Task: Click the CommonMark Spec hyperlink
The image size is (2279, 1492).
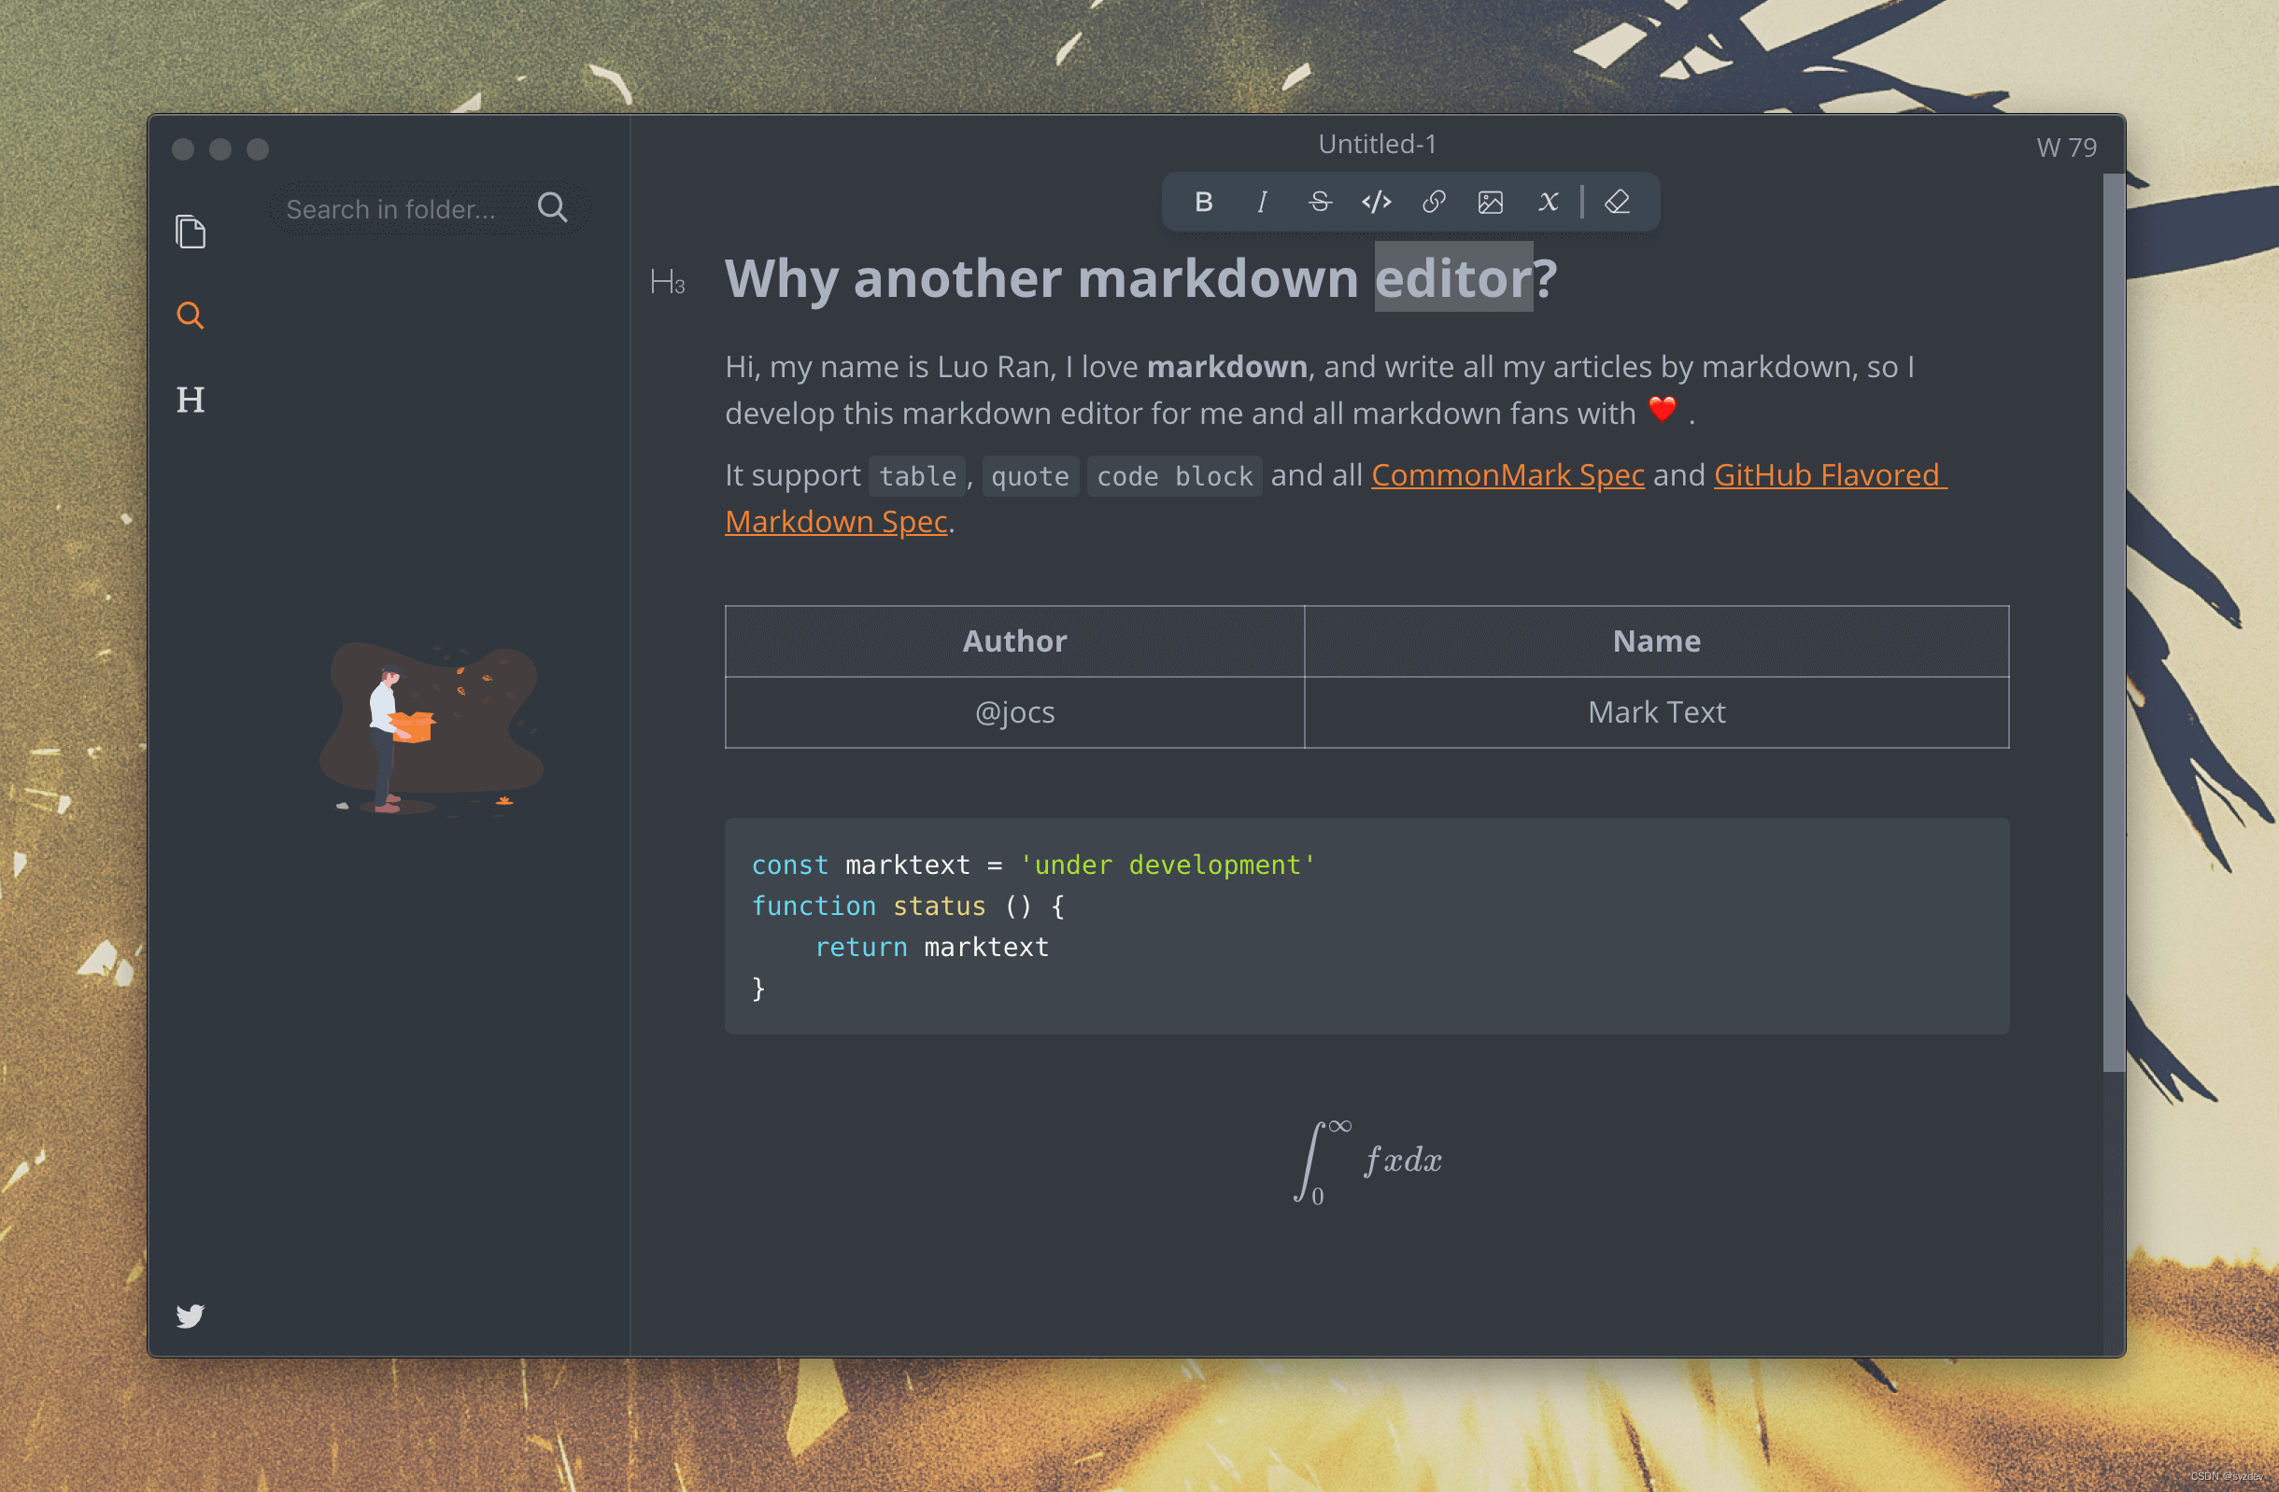Action: (1508, 476)
